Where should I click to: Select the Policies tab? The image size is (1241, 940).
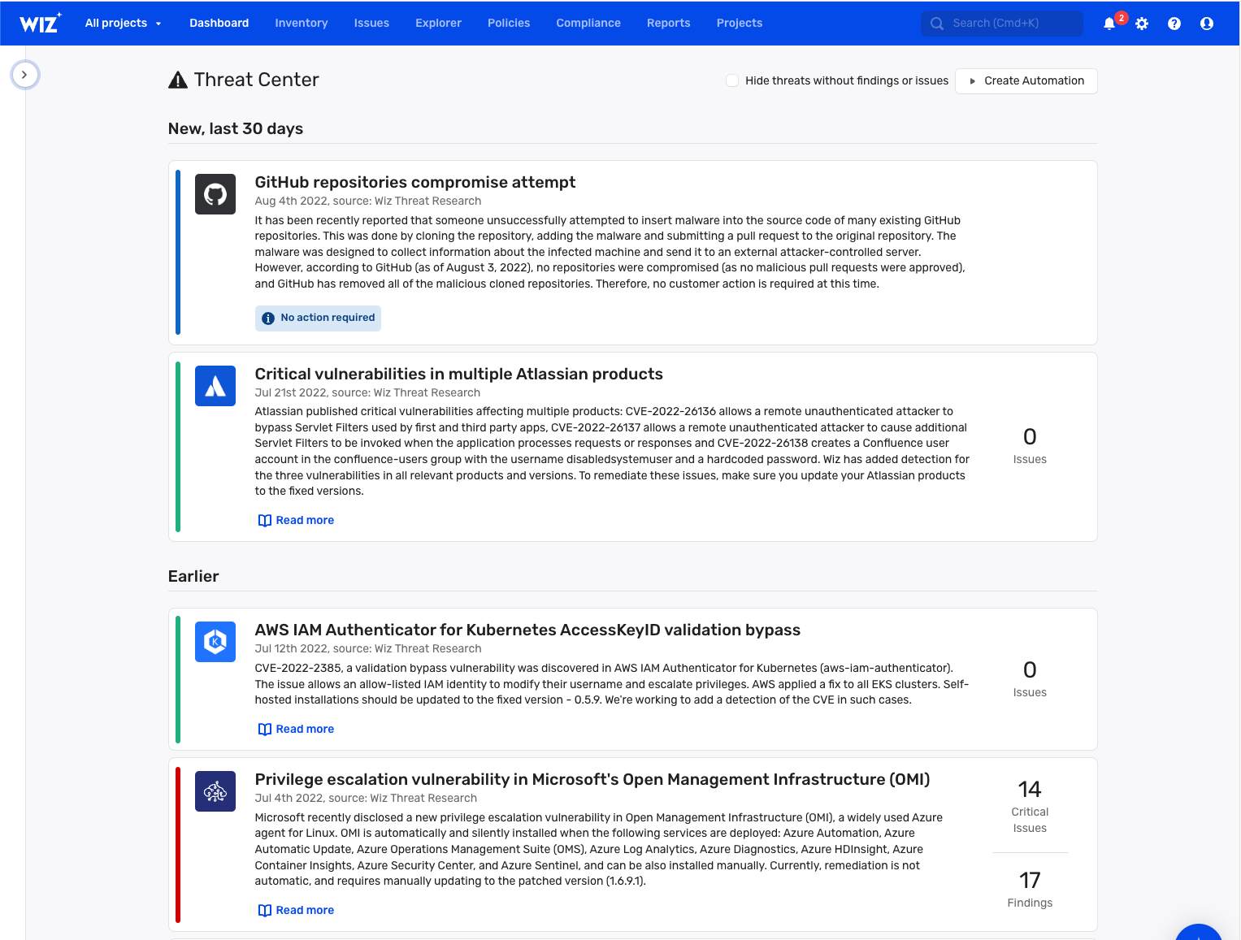509,23
